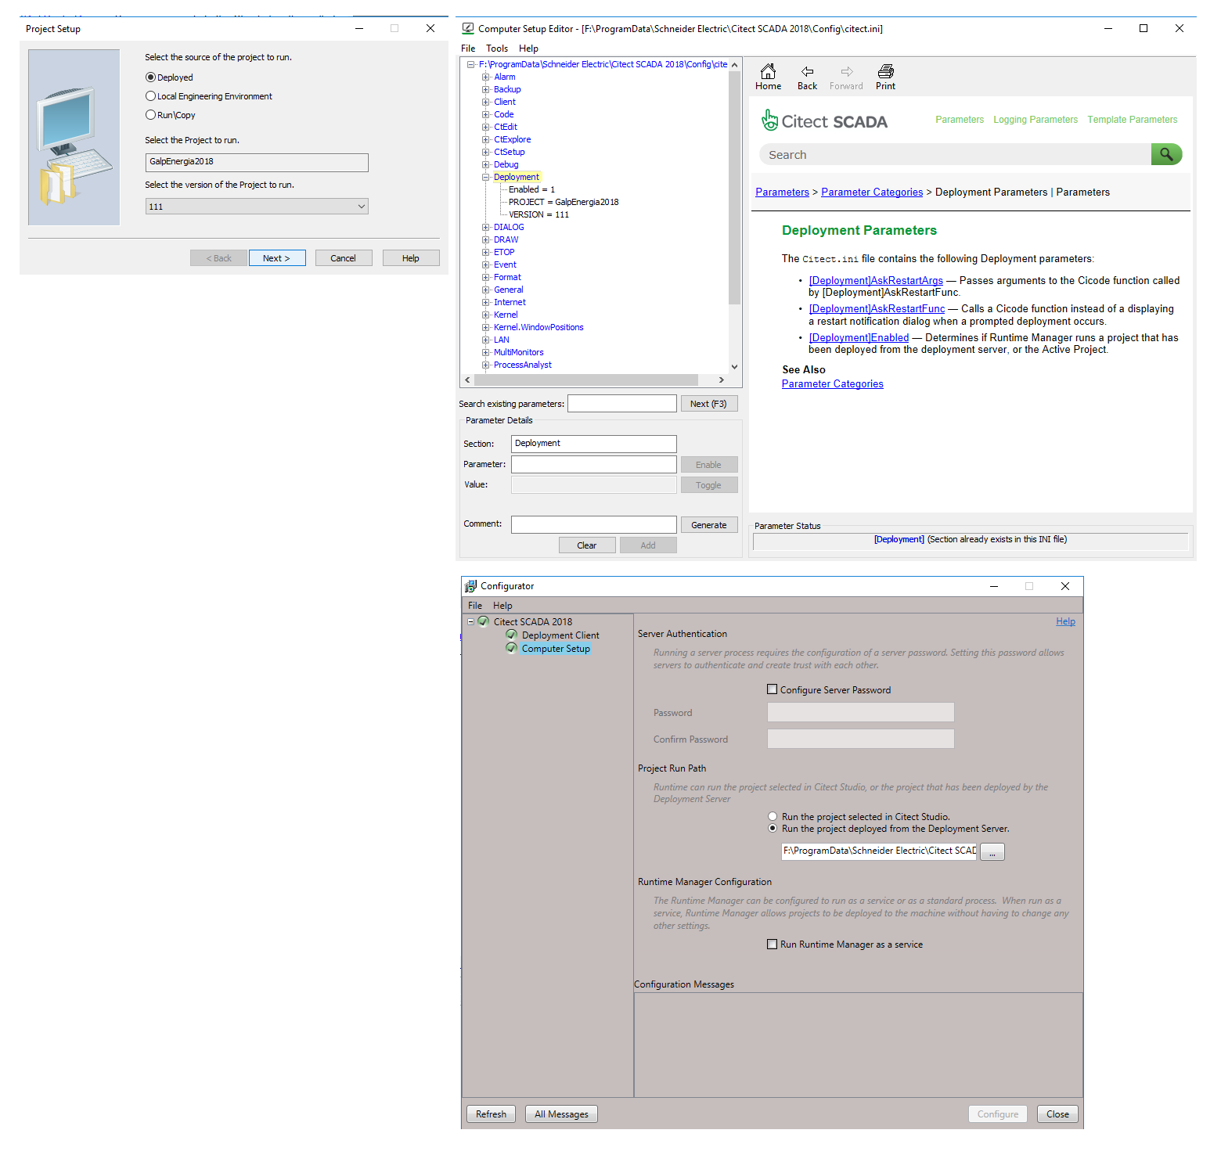Image resolution: width=1221 pixels, height=1155 pixels.
Task: Check Run Runtime Manager as a service
Action: pos(773,944)
